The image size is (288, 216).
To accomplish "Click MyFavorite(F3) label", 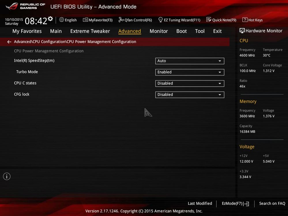I will [101, 20].
